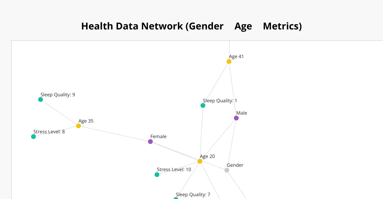The height and width of the screenshot is (199, 383).
Task: Select the green Stress Level: 8 node dot
Action: 34,137
